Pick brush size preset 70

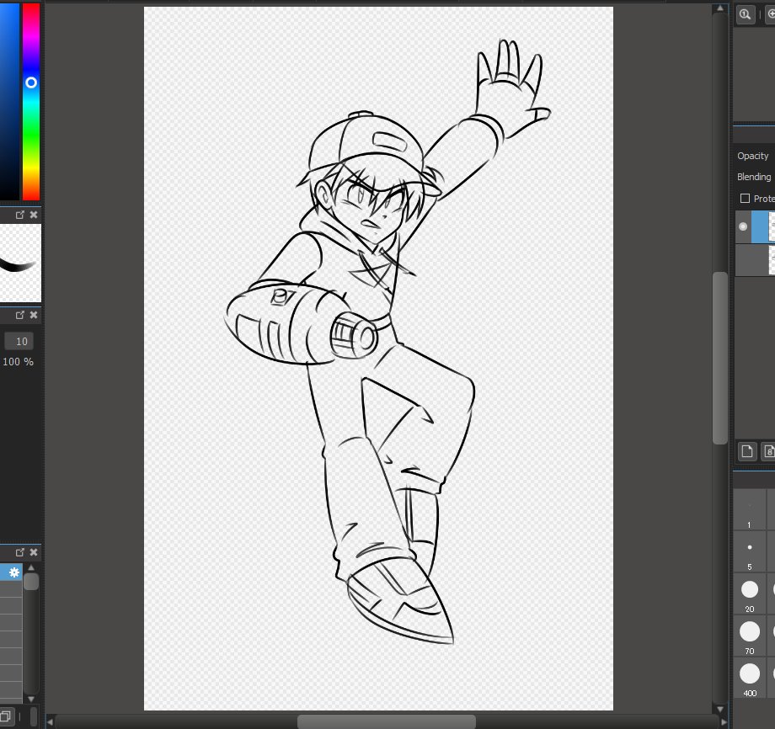[749, 636]
